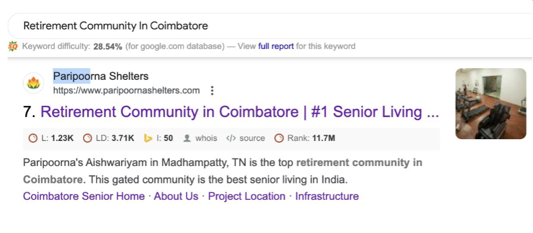Click the Bing index icon

click(x=148, y=138)
